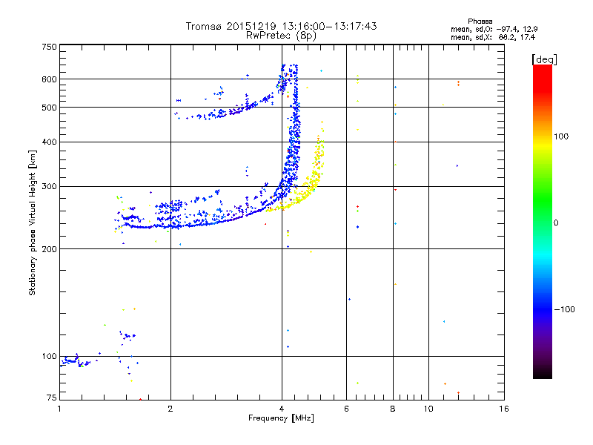Click the "mean, sd,X: 88.2, 17.4" text
Viewport: 593px width, 445px height.
492,37
